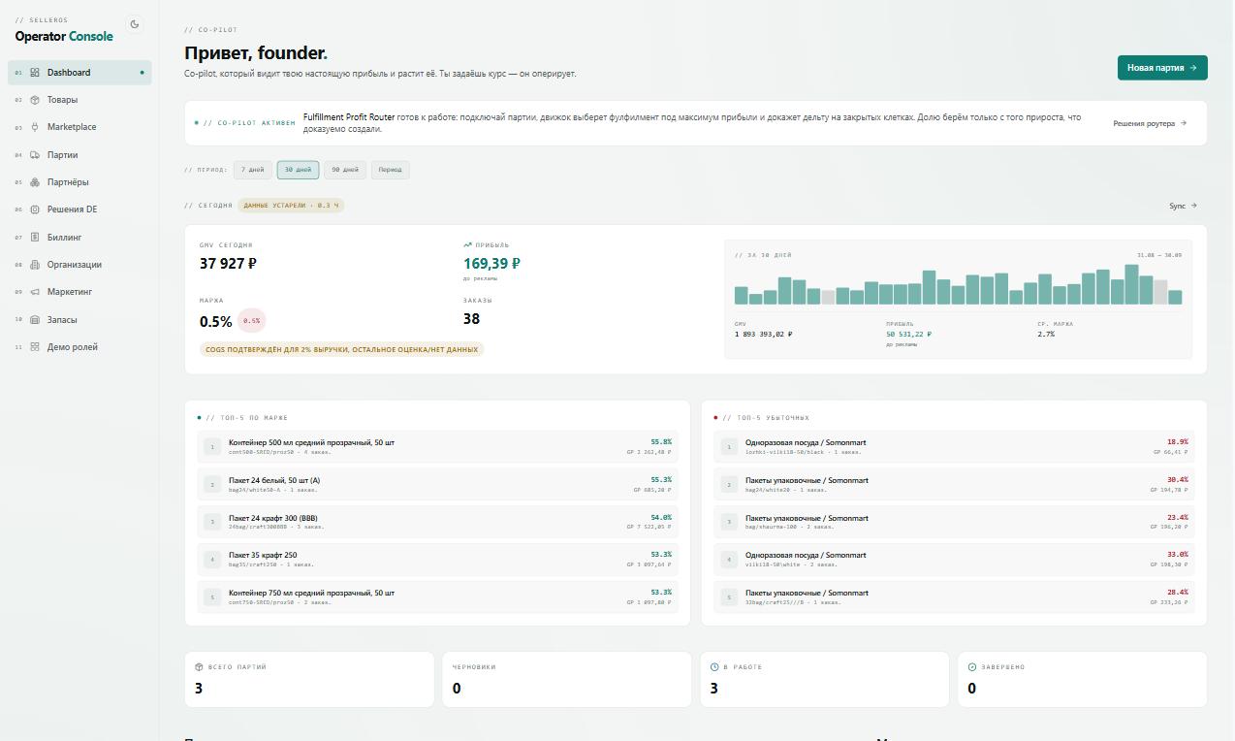Click the Заказы value 38

(x=471, y=319)
